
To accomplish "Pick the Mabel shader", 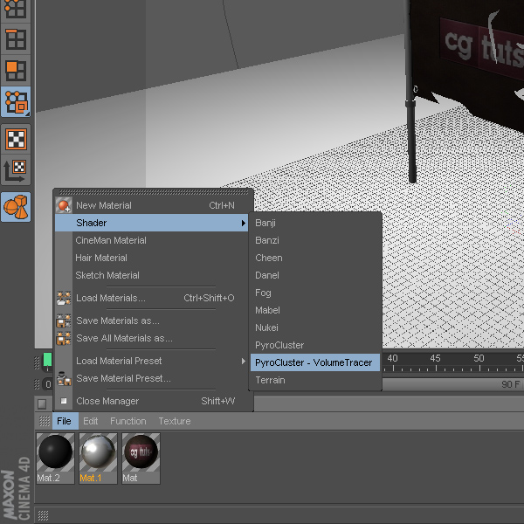I will click(315, 310).
